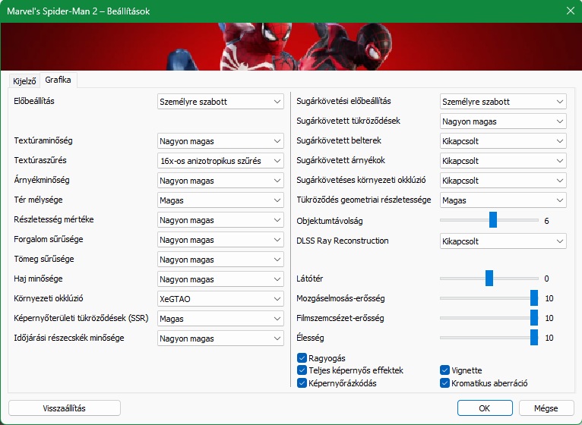Click the Objektumtávolság slider handle
The image size is (582, 425).
pyautogui.click(x=493, y=220)
